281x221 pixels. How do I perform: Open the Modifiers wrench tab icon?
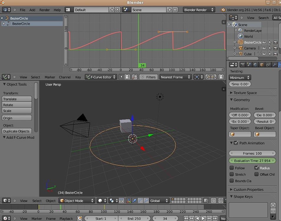(x=274, y=65)
